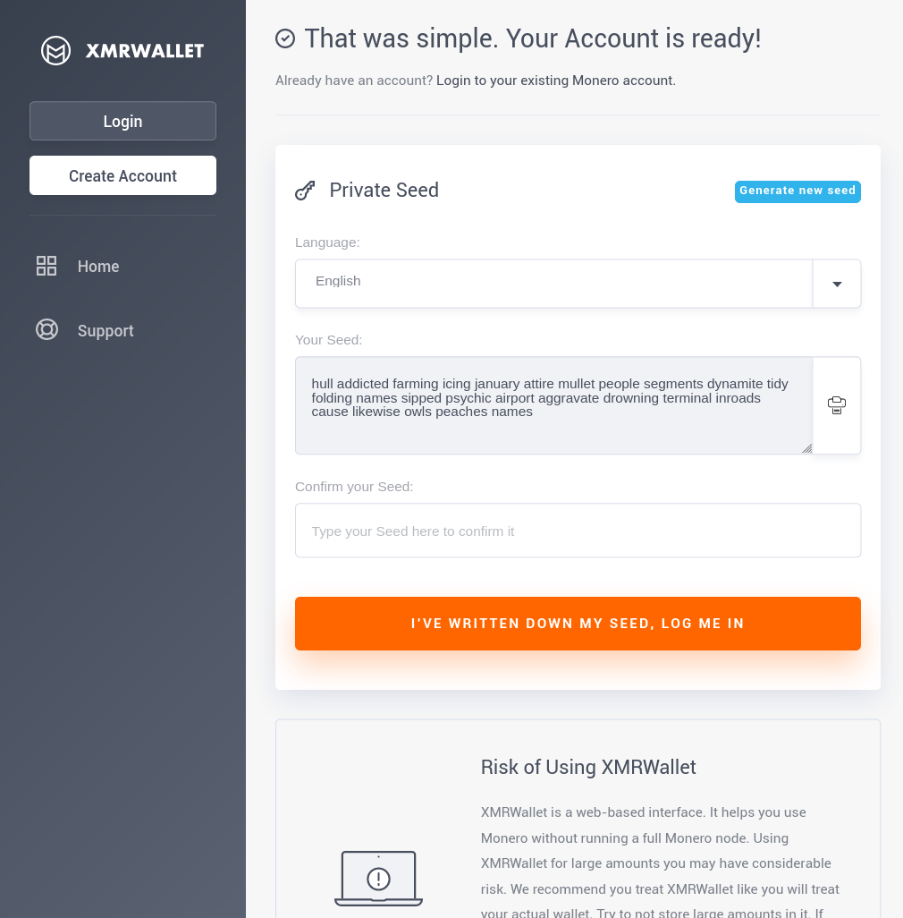Click the print seed icon
Screen dimensions: 903x918
click(x=837, y=405)
